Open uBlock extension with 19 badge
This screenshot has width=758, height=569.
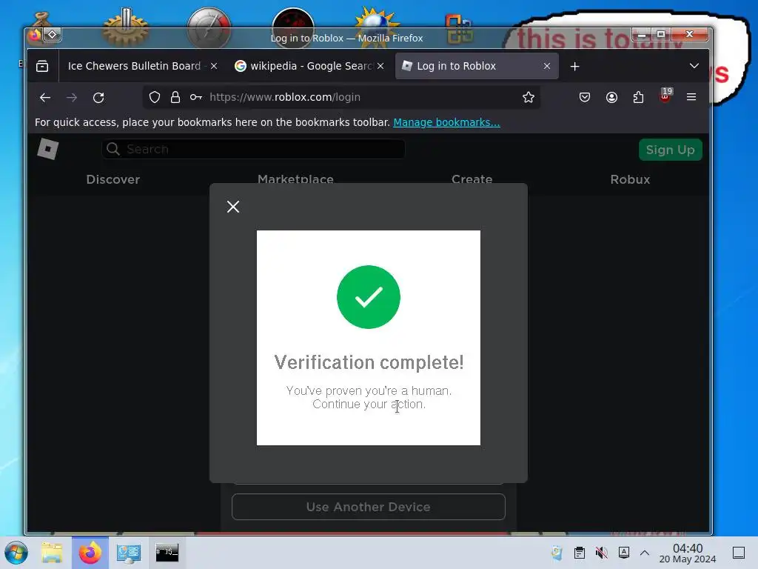[665, 96]
